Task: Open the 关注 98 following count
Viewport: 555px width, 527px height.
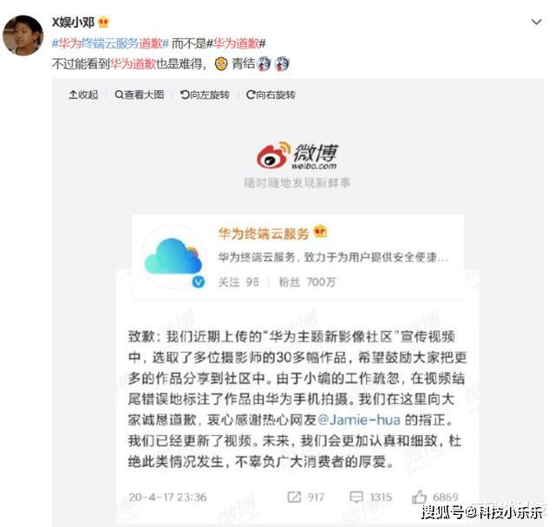Action: [238, 282]
